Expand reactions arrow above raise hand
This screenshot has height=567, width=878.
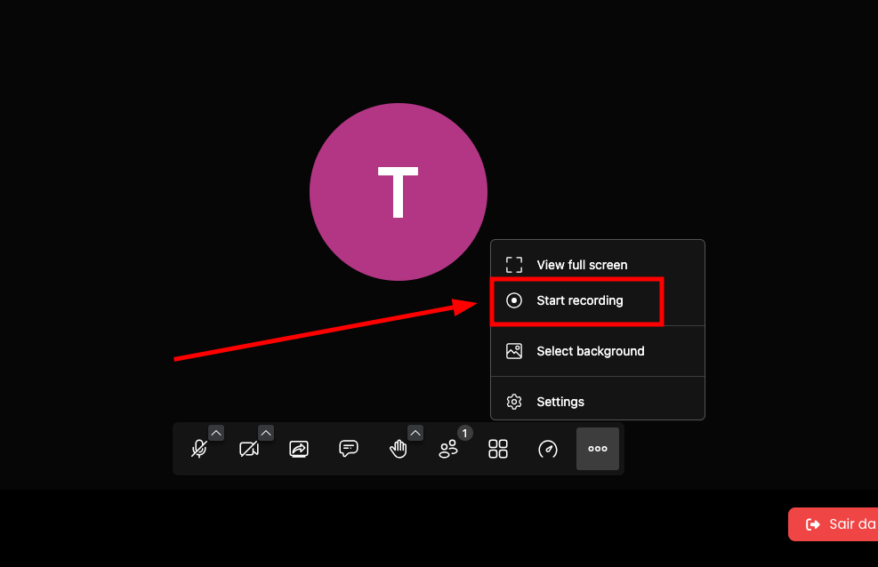click(415, 433)
